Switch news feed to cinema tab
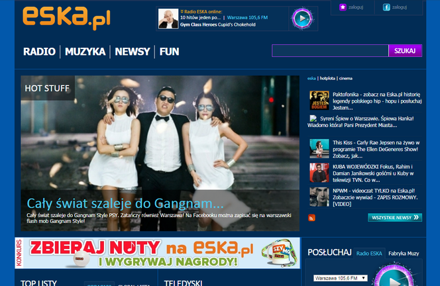Viewport: 440px width, 286px height. point(345,78)
